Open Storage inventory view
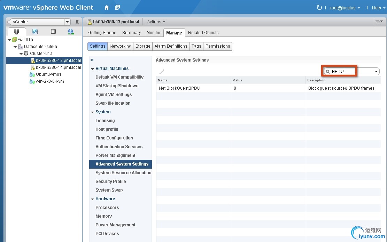 coord(53,32)
